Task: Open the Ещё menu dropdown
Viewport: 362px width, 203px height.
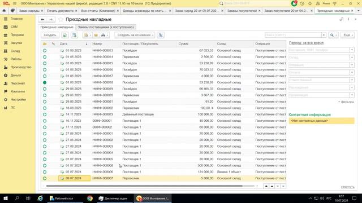Action: [x=348, y=35]
